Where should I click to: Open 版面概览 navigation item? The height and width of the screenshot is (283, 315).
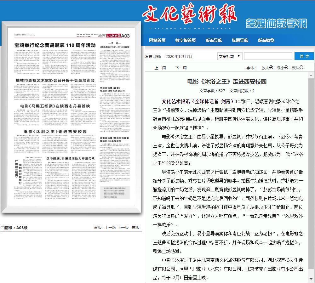tap(266, 40)
